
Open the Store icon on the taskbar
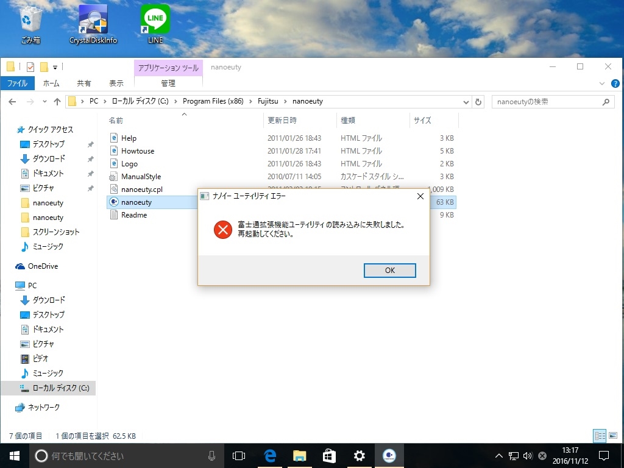pyautogui.click(x=329, y=456)
